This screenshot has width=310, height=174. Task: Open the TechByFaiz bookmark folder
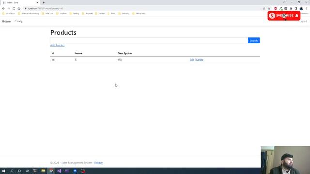coord(139,14)
